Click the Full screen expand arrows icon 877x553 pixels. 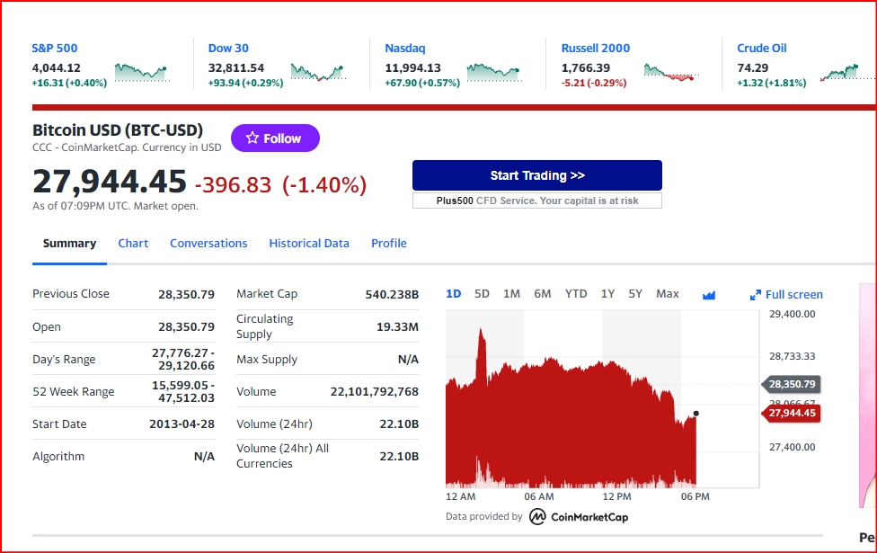pyautogui.click(x=755, y=295)
